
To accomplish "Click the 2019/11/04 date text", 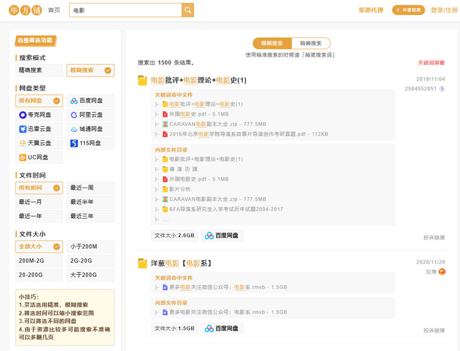I will click(x=430, y=79).
